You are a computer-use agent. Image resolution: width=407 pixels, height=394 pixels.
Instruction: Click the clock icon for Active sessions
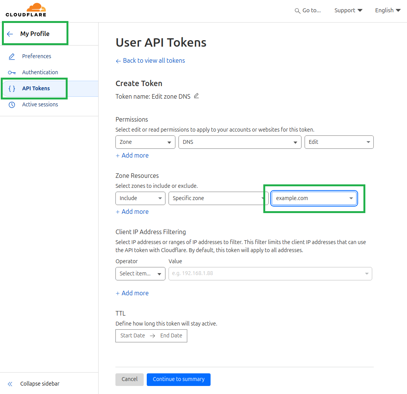[12, 105]
